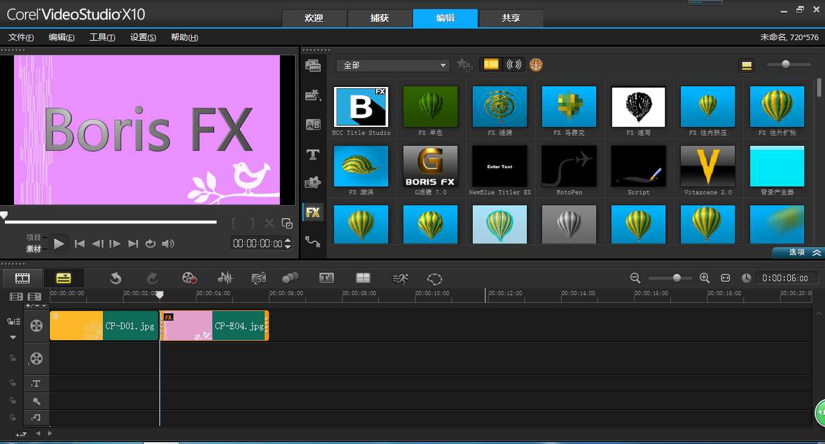825x444 pixels.
Task: Open the Graphics library flower icon
Action: tap(313, 183)
